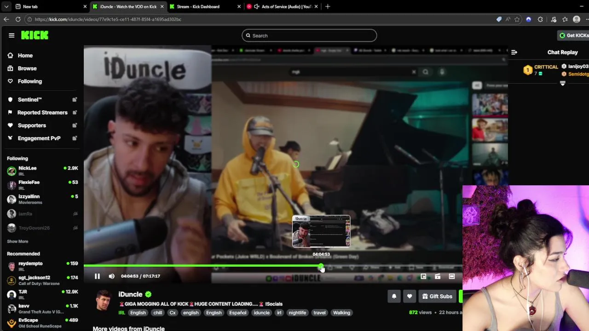The image size is (589, 331).
Task: Open FlexieFae's channel in Following
Action: [42, 185]
